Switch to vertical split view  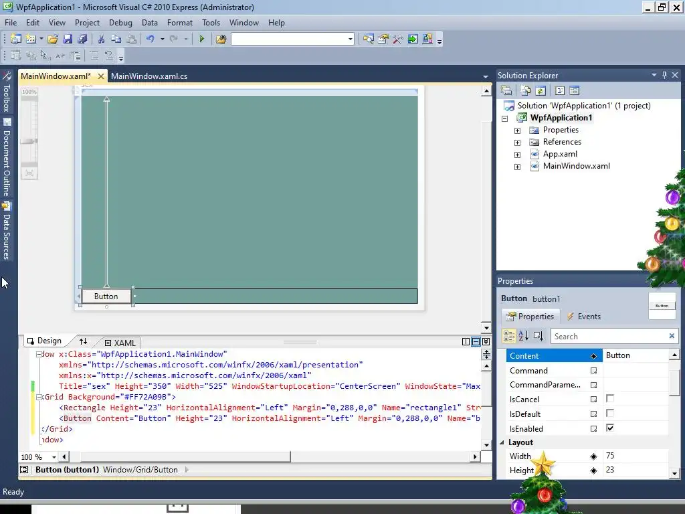click(466, 342)
